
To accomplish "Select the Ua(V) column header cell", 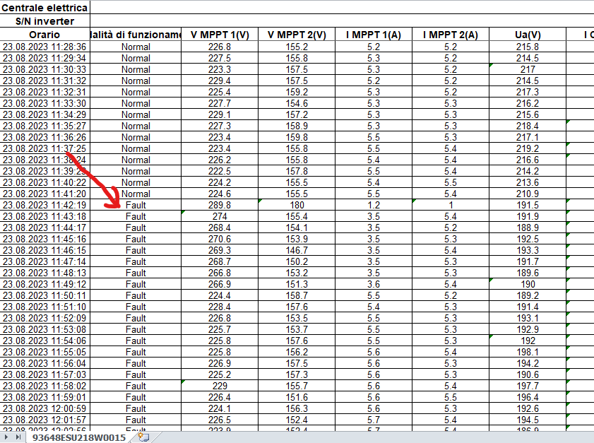I will pyautogui.click(x=527, y=35).
